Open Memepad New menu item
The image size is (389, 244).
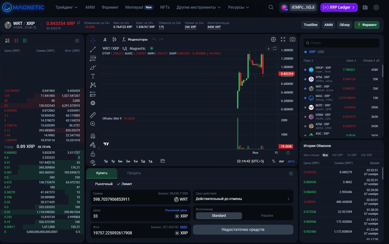pyautogui.click(x=139, y=7)
